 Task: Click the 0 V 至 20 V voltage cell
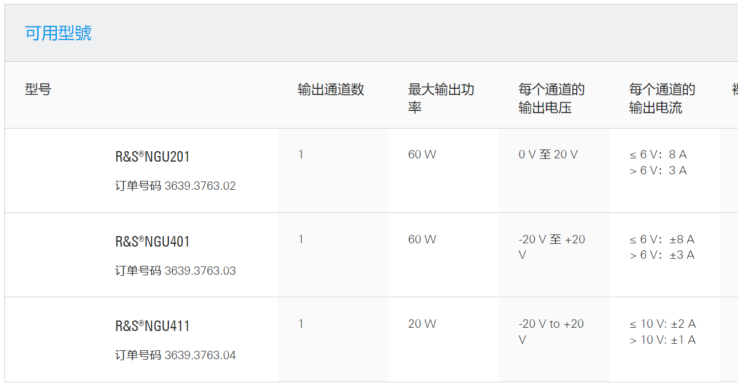(548, 154)
